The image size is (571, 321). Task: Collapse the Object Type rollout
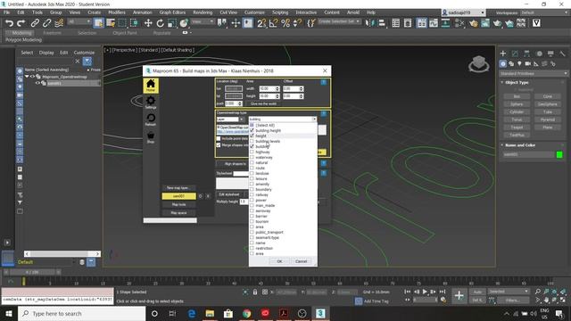click(502, 82)
